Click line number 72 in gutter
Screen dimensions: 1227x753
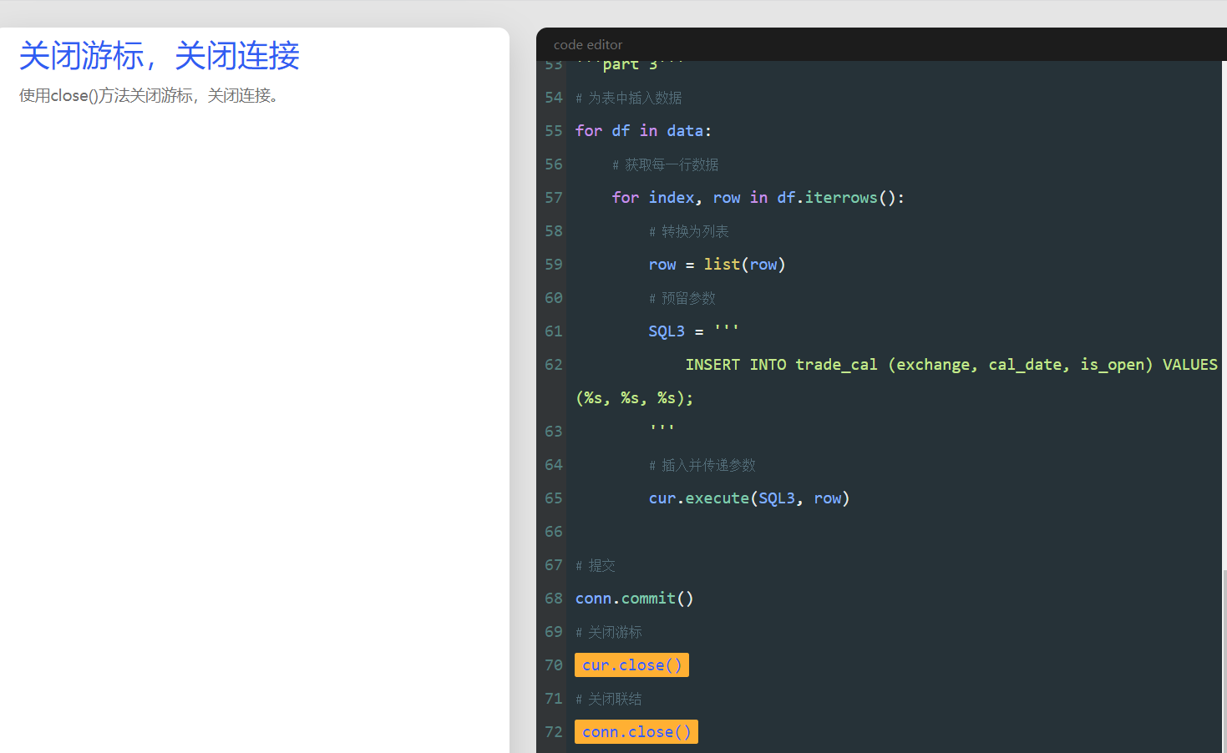click(554, 732)
